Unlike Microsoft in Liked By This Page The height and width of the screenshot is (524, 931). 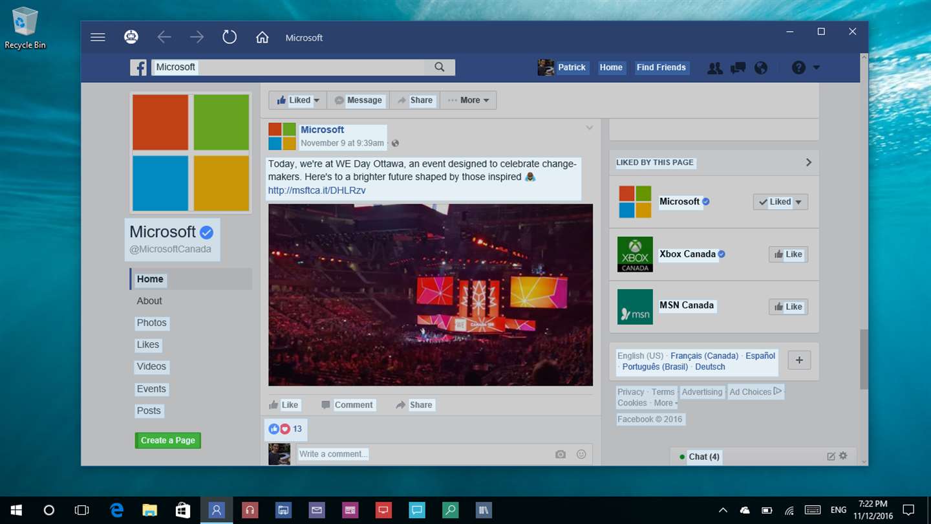click(x=780, y=202)
